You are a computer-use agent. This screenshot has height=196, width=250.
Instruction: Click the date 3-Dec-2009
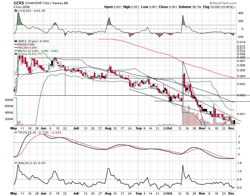[x=21, y=7]
